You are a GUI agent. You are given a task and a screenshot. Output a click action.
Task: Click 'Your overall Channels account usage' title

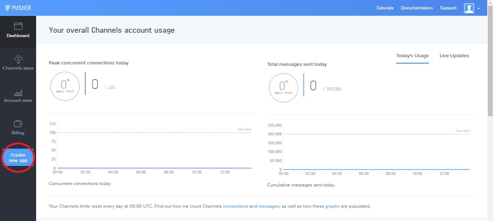tap(112, 30)
